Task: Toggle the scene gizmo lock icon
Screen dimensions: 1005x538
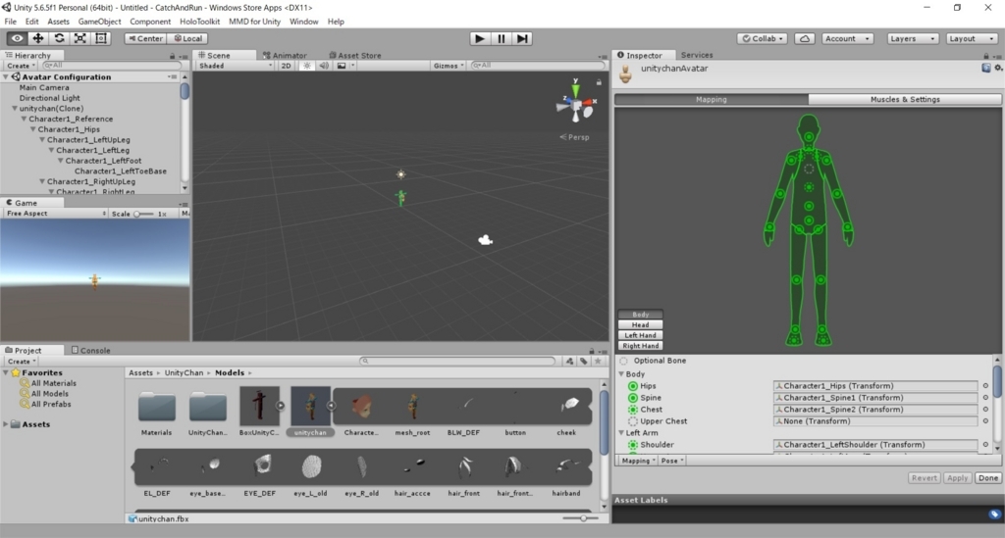Action: coord(599,82)
